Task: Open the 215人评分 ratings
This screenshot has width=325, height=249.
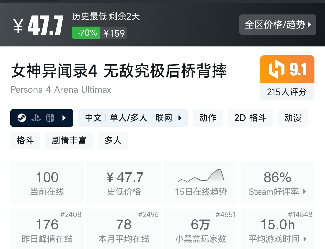Action: 287,92
